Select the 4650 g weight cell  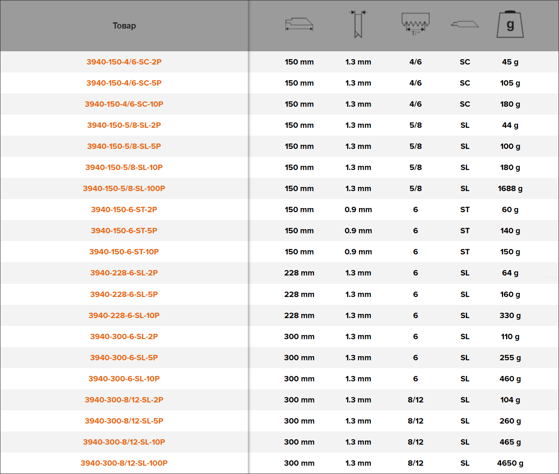[x=510, y=463]
